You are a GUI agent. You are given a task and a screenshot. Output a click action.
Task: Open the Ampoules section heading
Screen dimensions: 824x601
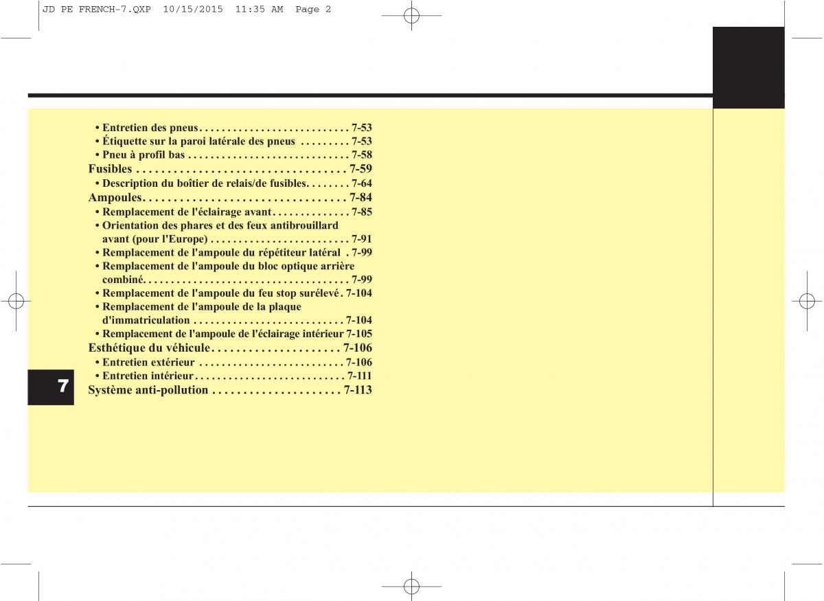(x=230, y=198)
